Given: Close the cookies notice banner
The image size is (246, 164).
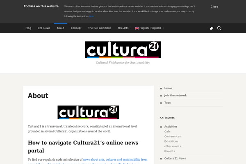Looking at the screenshot, I should coord(214,7).
